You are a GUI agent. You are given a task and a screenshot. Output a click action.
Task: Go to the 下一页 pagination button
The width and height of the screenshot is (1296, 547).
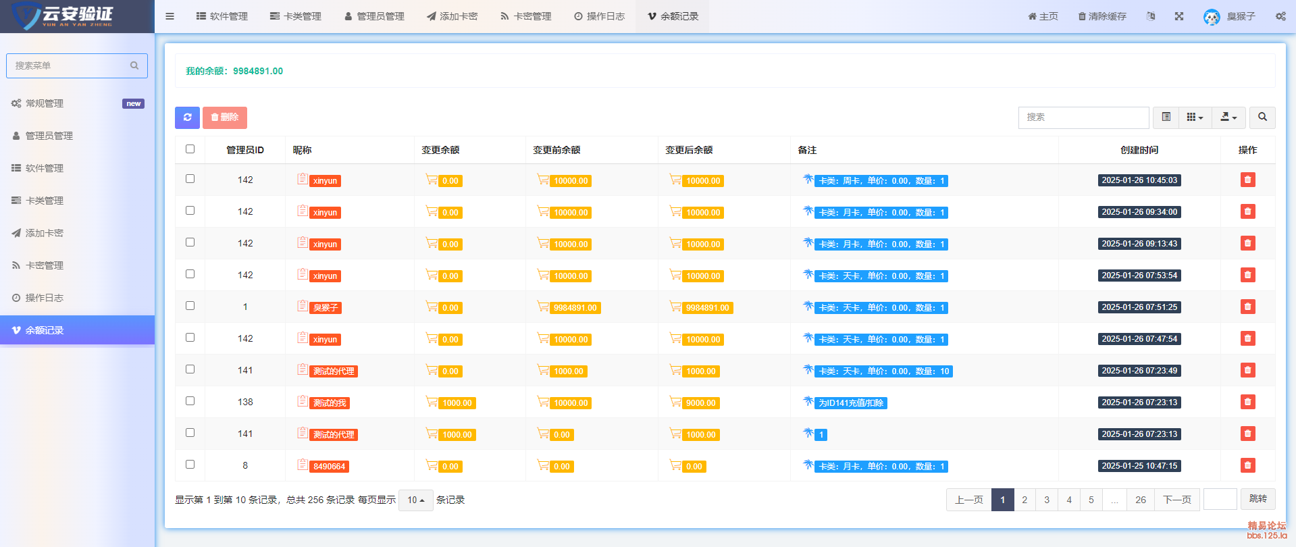click(x=1176, y=500)
